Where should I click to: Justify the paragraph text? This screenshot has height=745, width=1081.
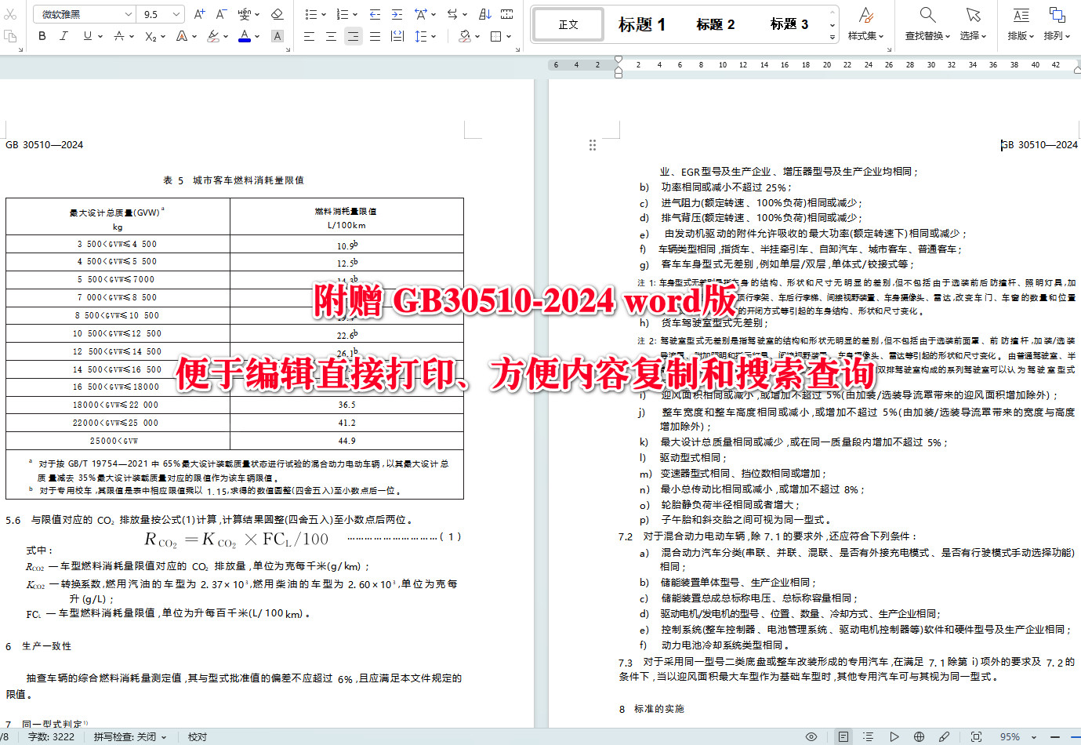pyautogui.click(x=375, y=36)
